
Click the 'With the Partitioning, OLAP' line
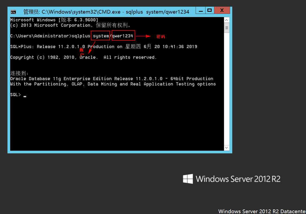pyautogui.click(x=113, y=84)
